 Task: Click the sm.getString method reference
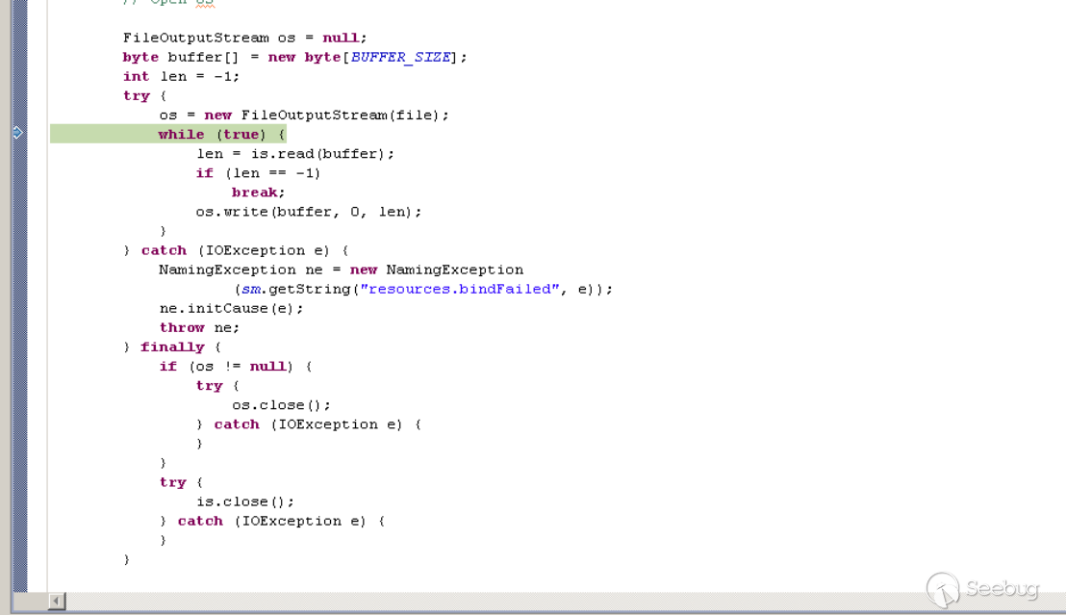click(295, 289)
